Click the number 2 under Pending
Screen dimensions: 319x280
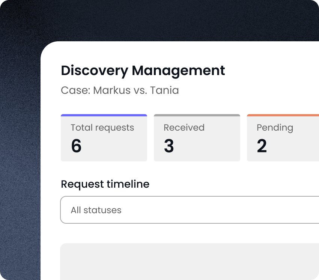(262, 146)
